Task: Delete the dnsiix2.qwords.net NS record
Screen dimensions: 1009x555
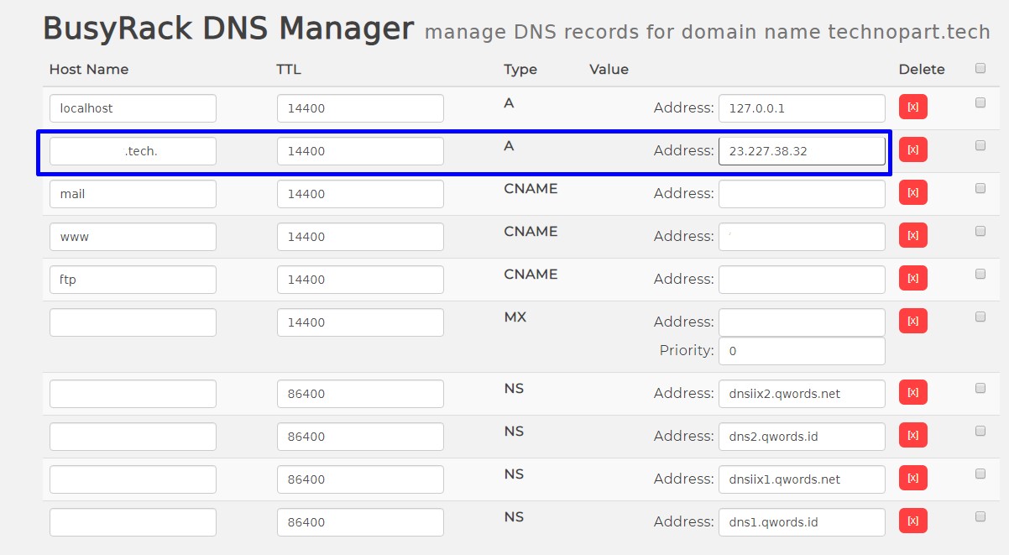Action: click(912, 393)
